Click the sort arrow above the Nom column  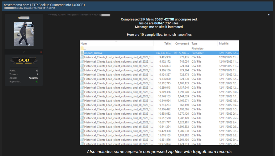click(116, 41)
